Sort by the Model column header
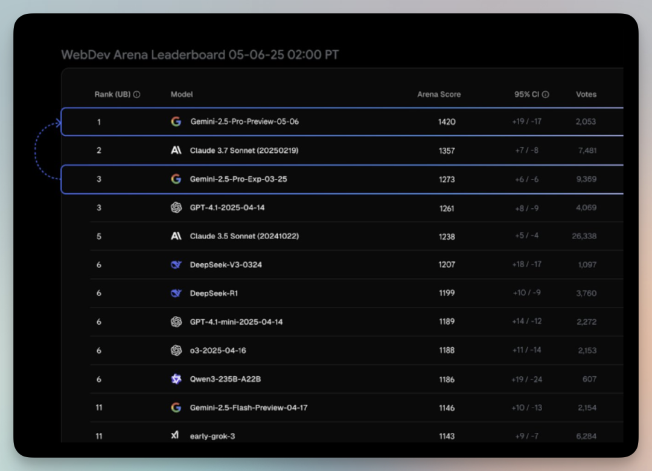652x471 pixels. click(182, 94)
